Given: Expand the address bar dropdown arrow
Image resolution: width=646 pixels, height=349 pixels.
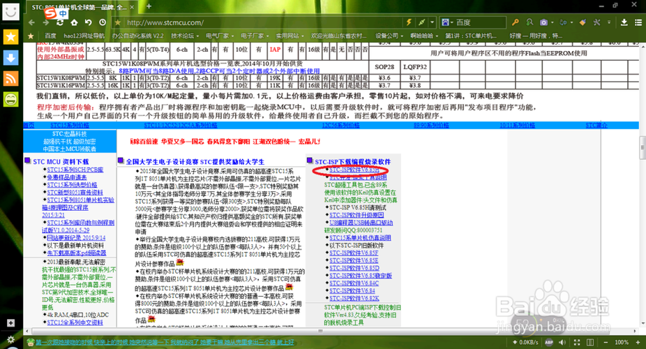Looking at the screenshot, I should [x=432, y=22].
